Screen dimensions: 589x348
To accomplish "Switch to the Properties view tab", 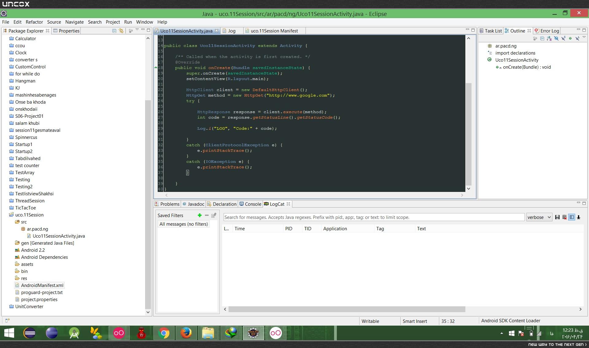I will coord(66,31).
